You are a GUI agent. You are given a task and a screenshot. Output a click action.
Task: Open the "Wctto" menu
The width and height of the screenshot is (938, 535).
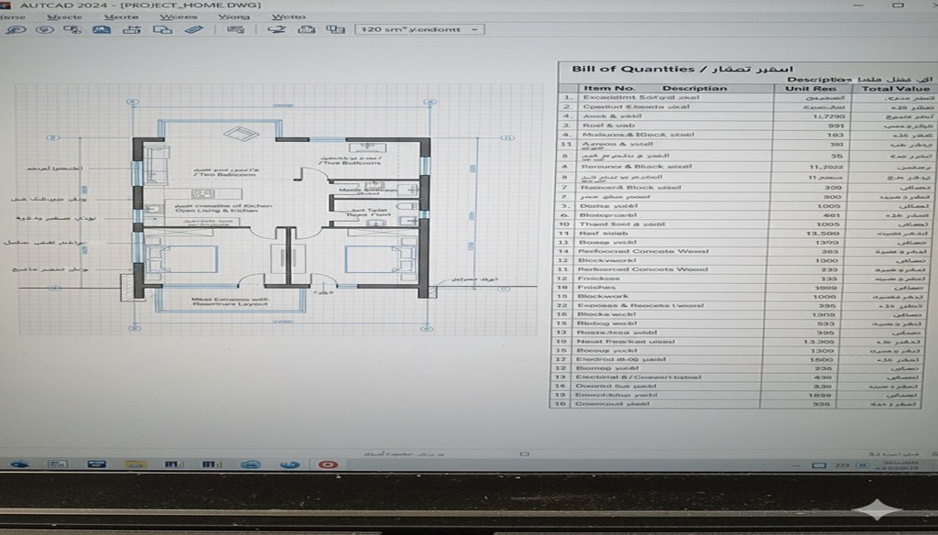[289, 16]
